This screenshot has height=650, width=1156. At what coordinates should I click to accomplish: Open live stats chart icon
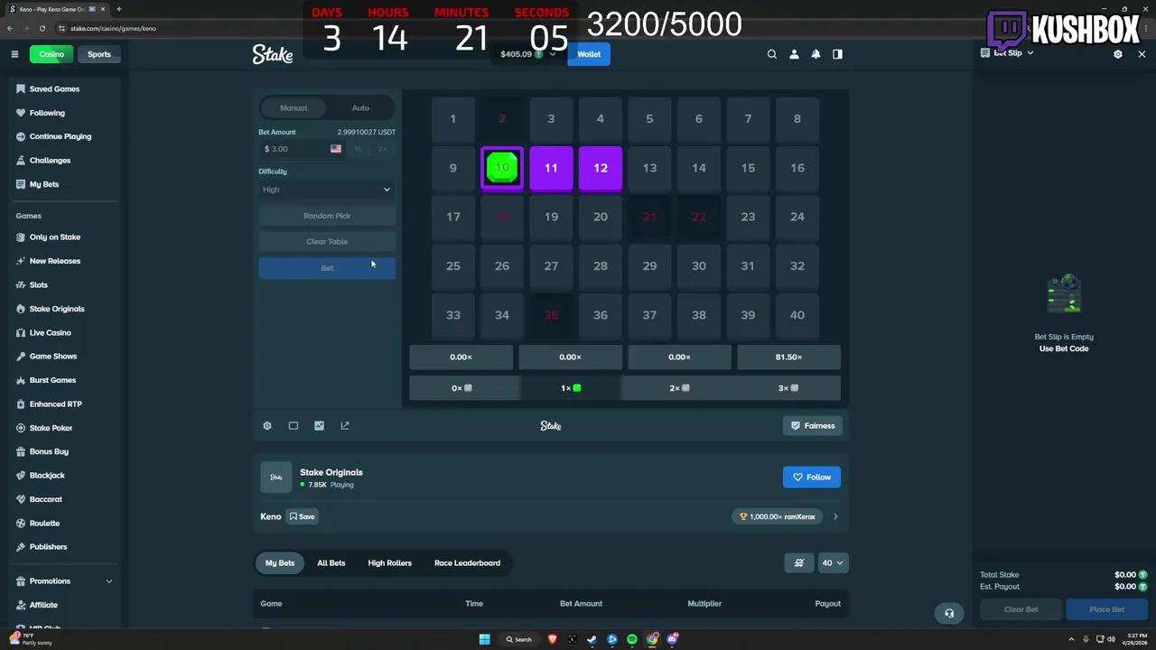319,425
